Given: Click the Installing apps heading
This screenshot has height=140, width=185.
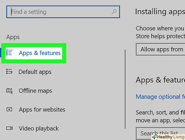Looking at the screenshot, I should pos(160,11).
